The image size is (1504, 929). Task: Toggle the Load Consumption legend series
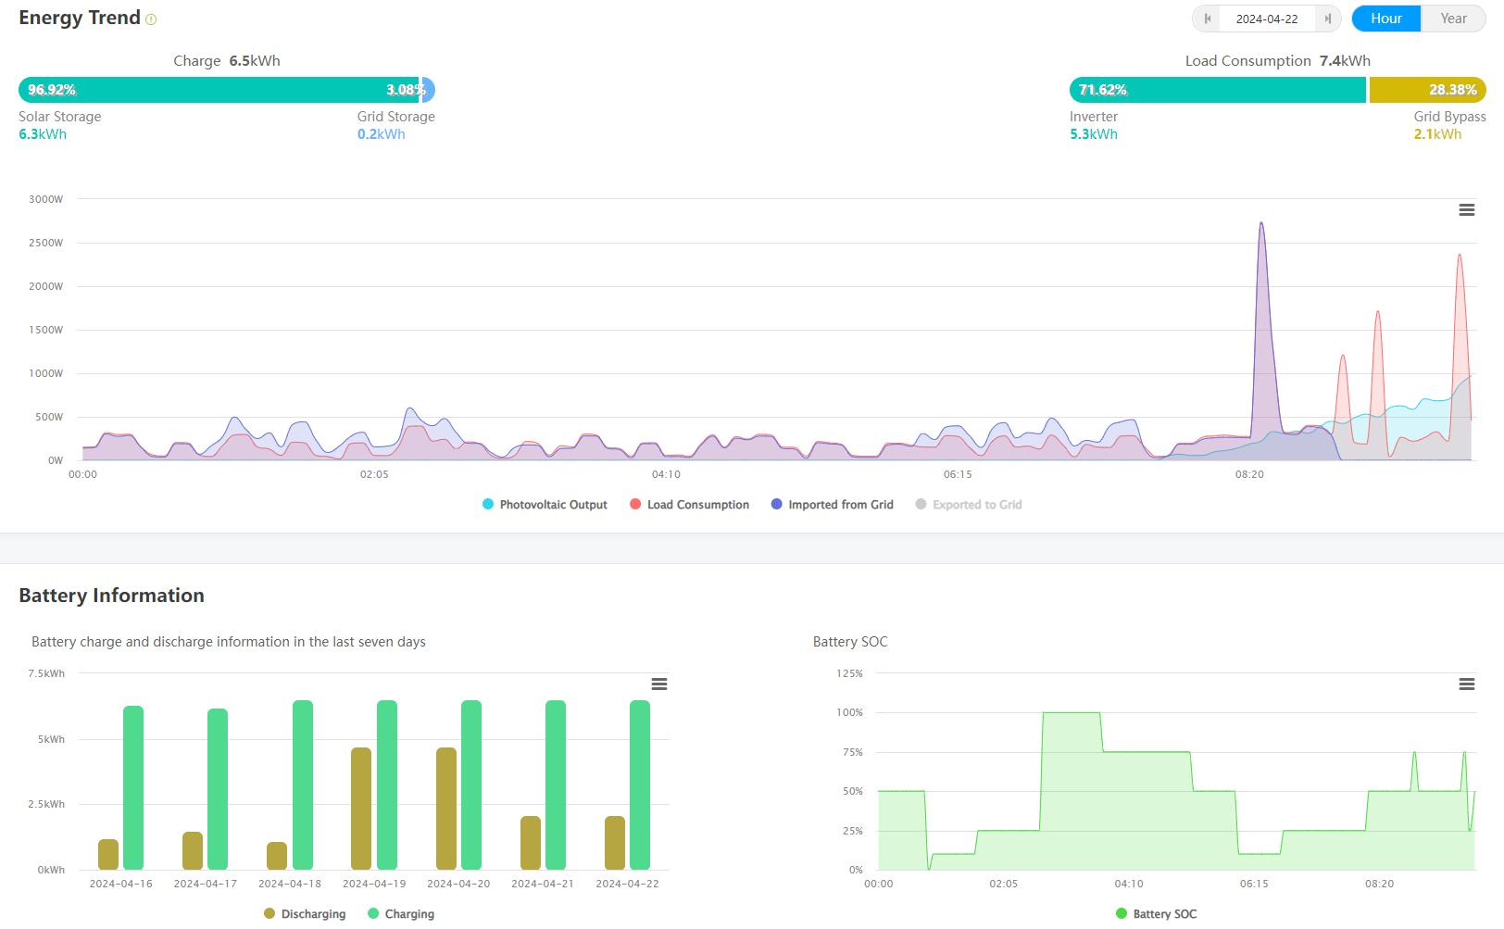tap(689, 505)
